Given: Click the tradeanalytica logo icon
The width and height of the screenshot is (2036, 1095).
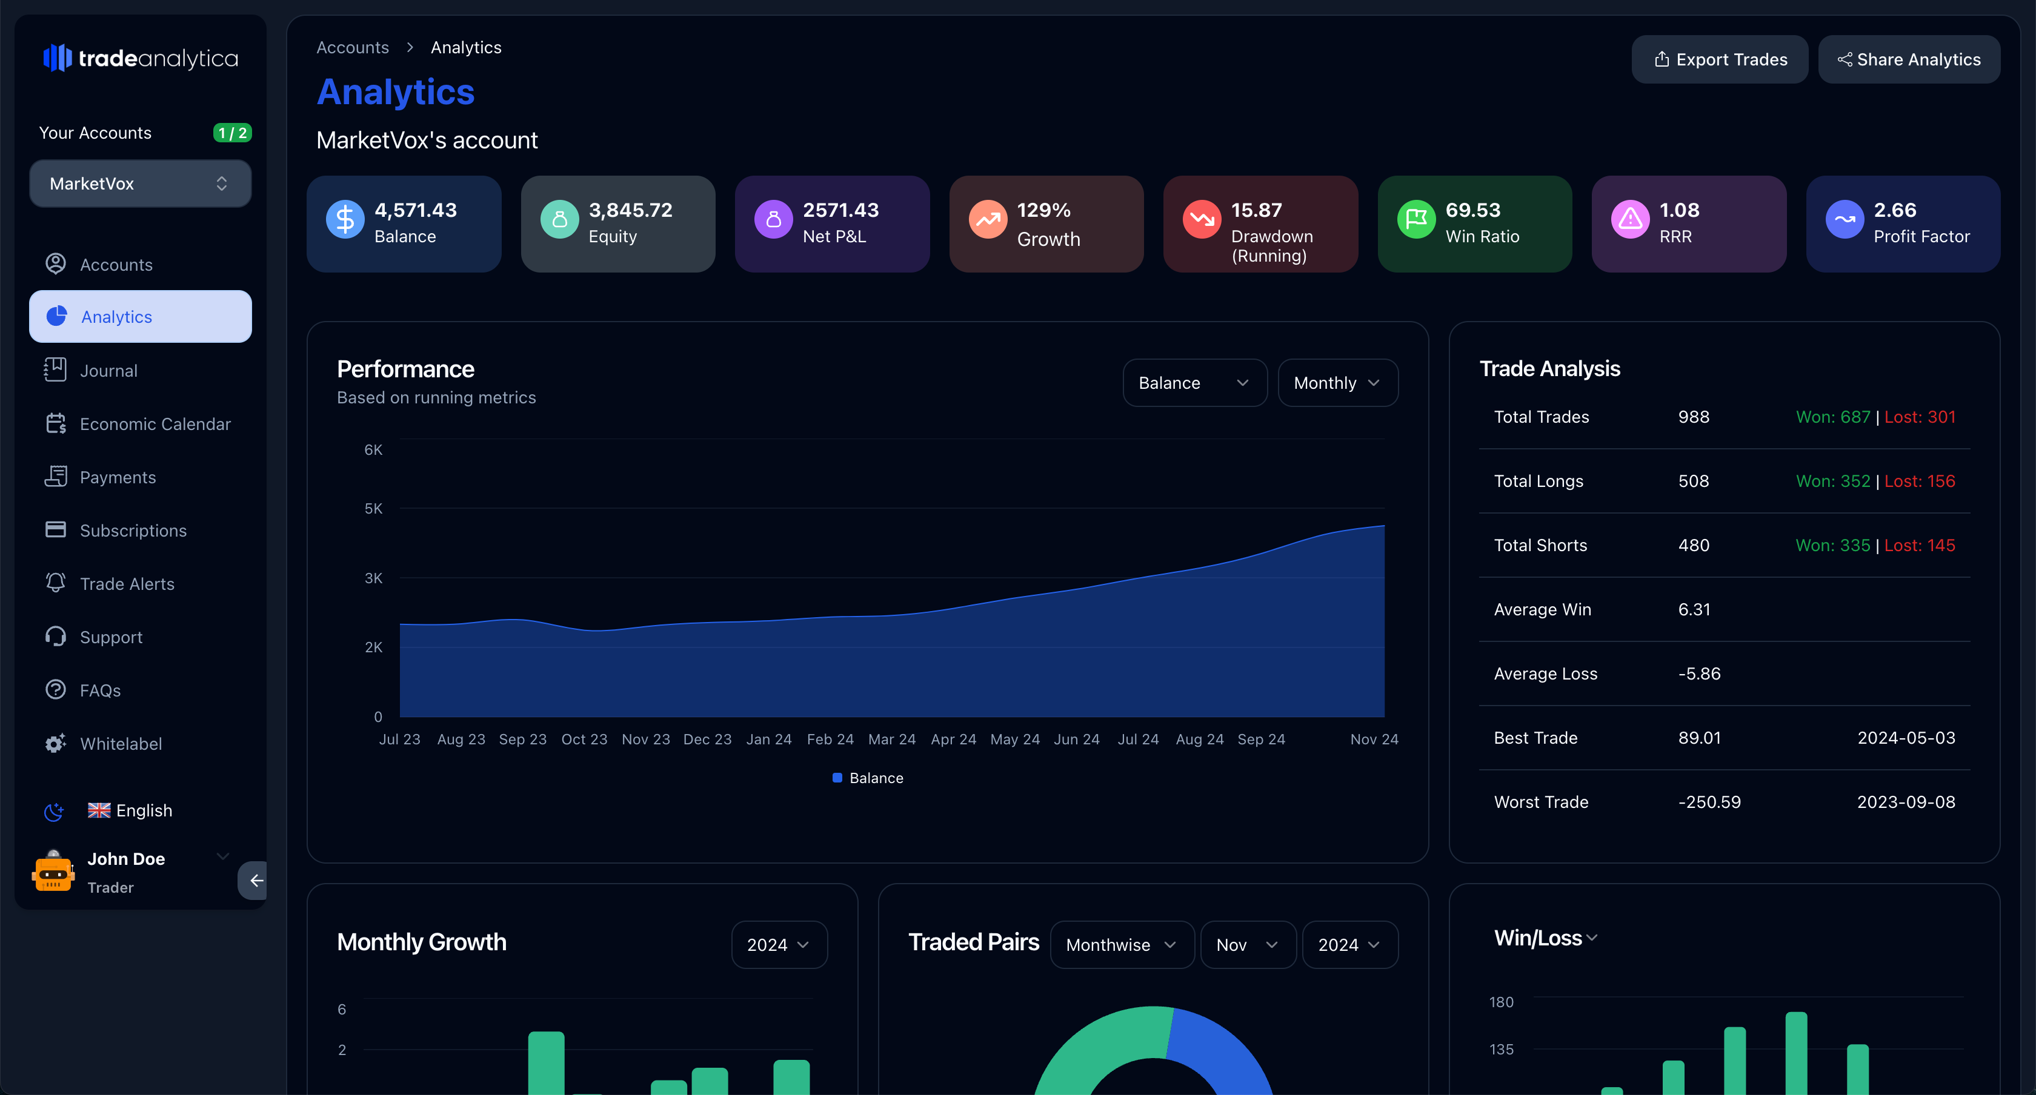Looking at the screenshot, I should (57, 58).
